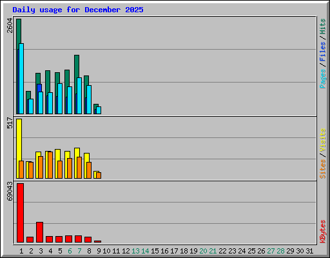Click green weekend day 14 label
The height and width of the screenshot is (258, 330).
click(x=145, y=251)
